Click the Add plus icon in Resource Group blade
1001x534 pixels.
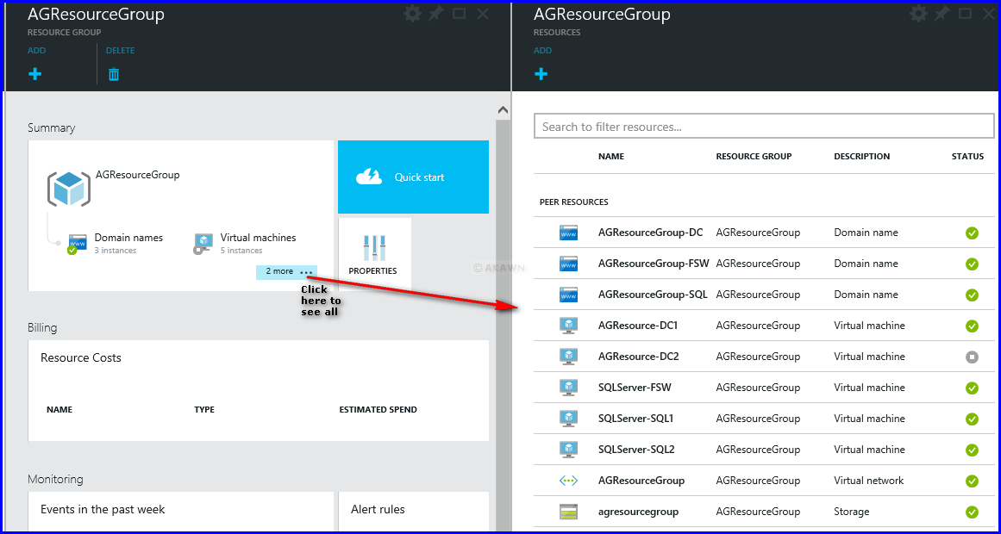point(35,74)
